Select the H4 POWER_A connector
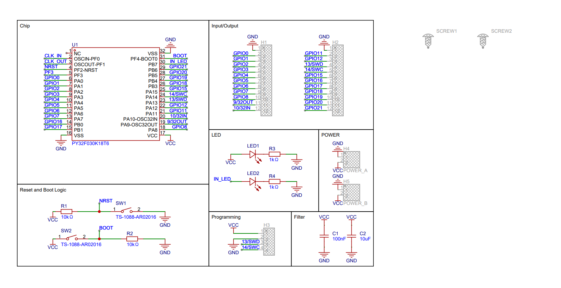This screenshot has width=561, height=288. [x=351, y=159]
